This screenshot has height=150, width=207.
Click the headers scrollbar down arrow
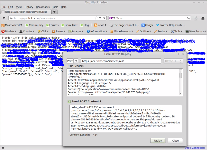coord(181,94)
